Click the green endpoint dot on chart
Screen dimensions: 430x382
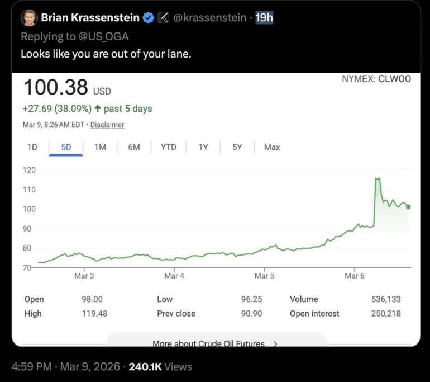408,207
